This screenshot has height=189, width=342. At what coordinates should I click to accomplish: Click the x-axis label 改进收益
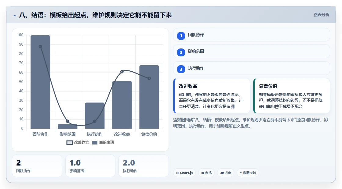pyautogui.click(x=122, y=134)
